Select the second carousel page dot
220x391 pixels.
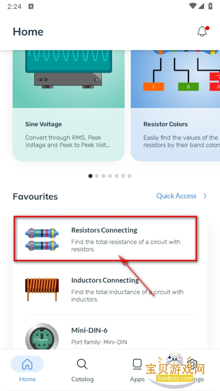tap(97, 176)
